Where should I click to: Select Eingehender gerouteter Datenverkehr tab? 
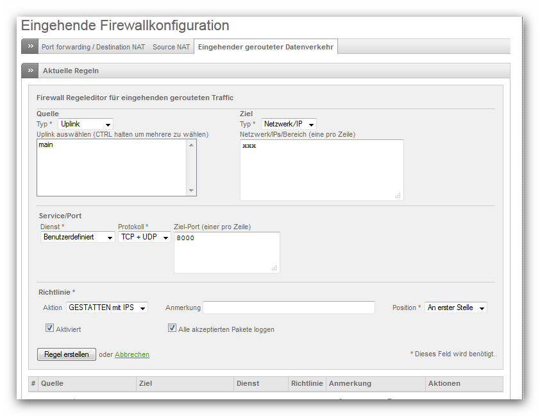click(266, 47)
